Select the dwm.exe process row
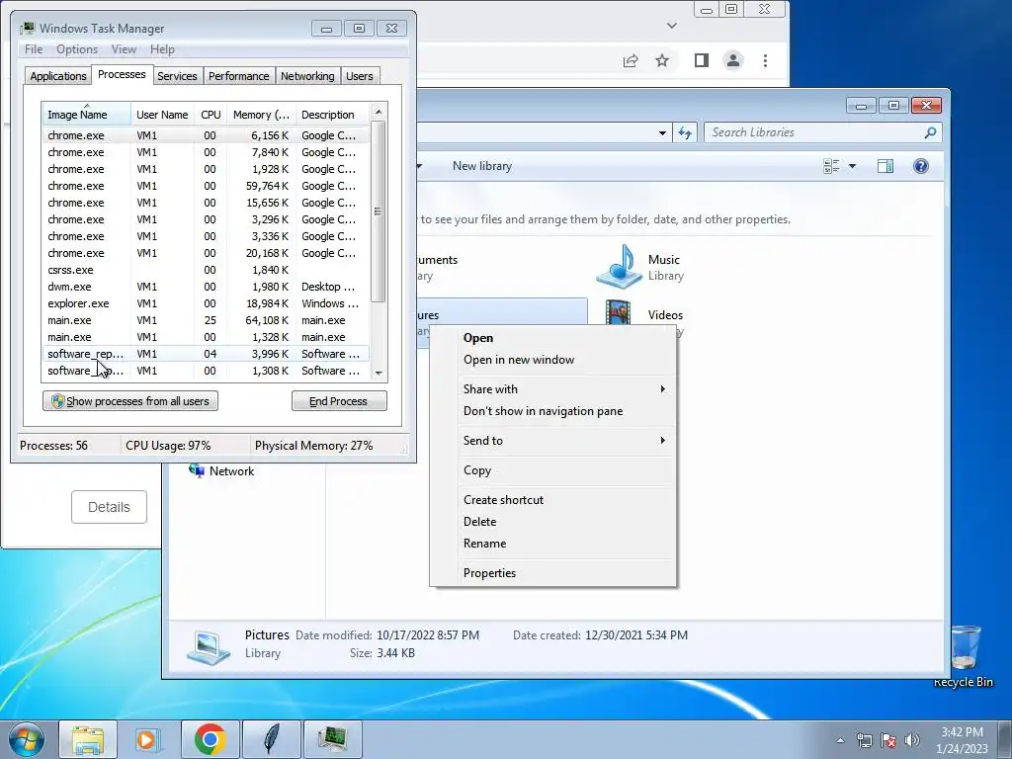 click(x=206, y=287)
